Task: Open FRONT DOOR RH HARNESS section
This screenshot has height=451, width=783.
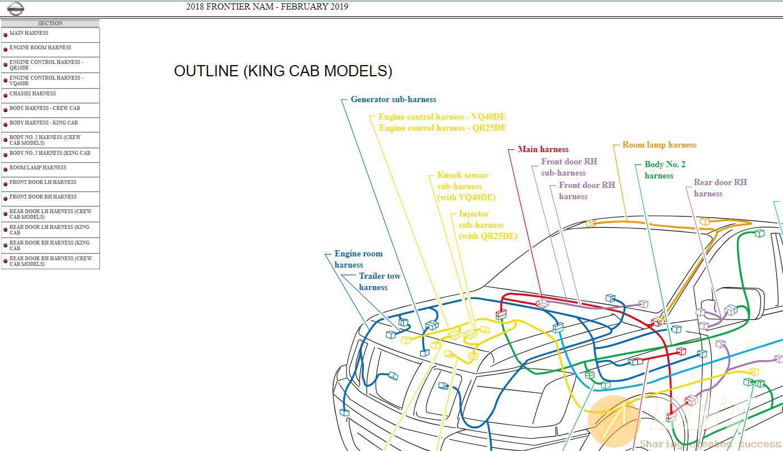Action: coord(43,197)
